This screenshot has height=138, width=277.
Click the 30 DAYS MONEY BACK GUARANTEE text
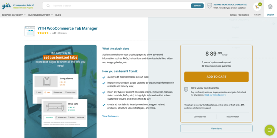pos(230,5)
